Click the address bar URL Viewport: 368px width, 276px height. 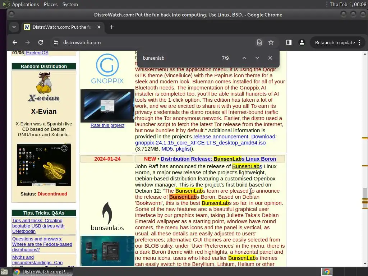[82, 42]
